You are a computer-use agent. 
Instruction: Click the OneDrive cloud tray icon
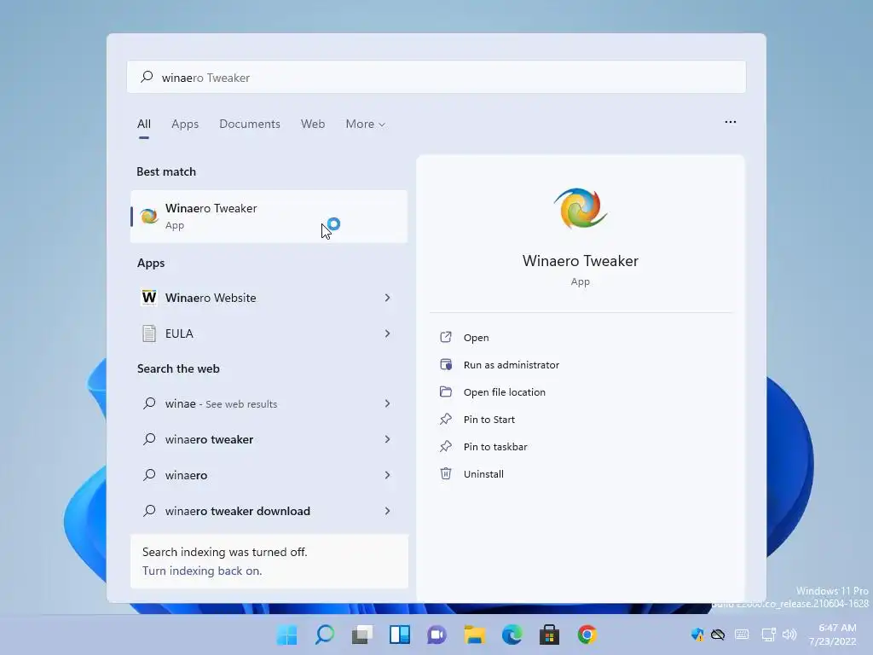pos(718,635)
